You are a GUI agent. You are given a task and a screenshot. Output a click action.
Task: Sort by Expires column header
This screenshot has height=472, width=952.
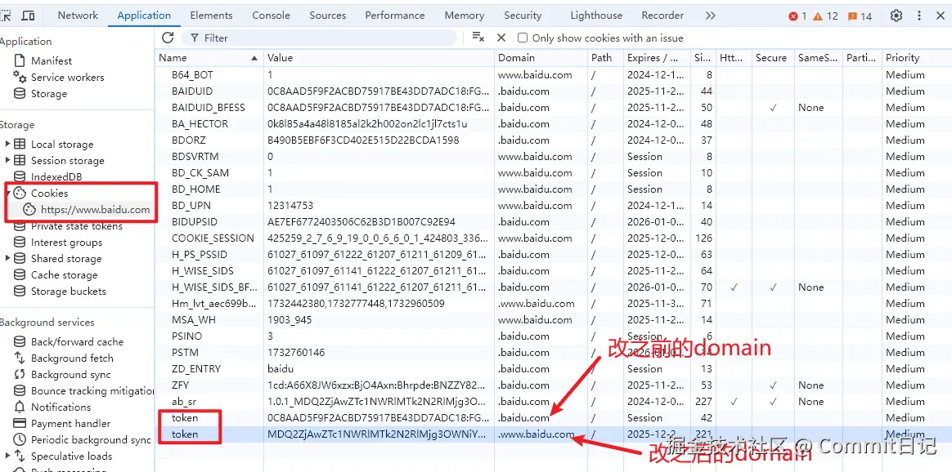pos(656,58)
